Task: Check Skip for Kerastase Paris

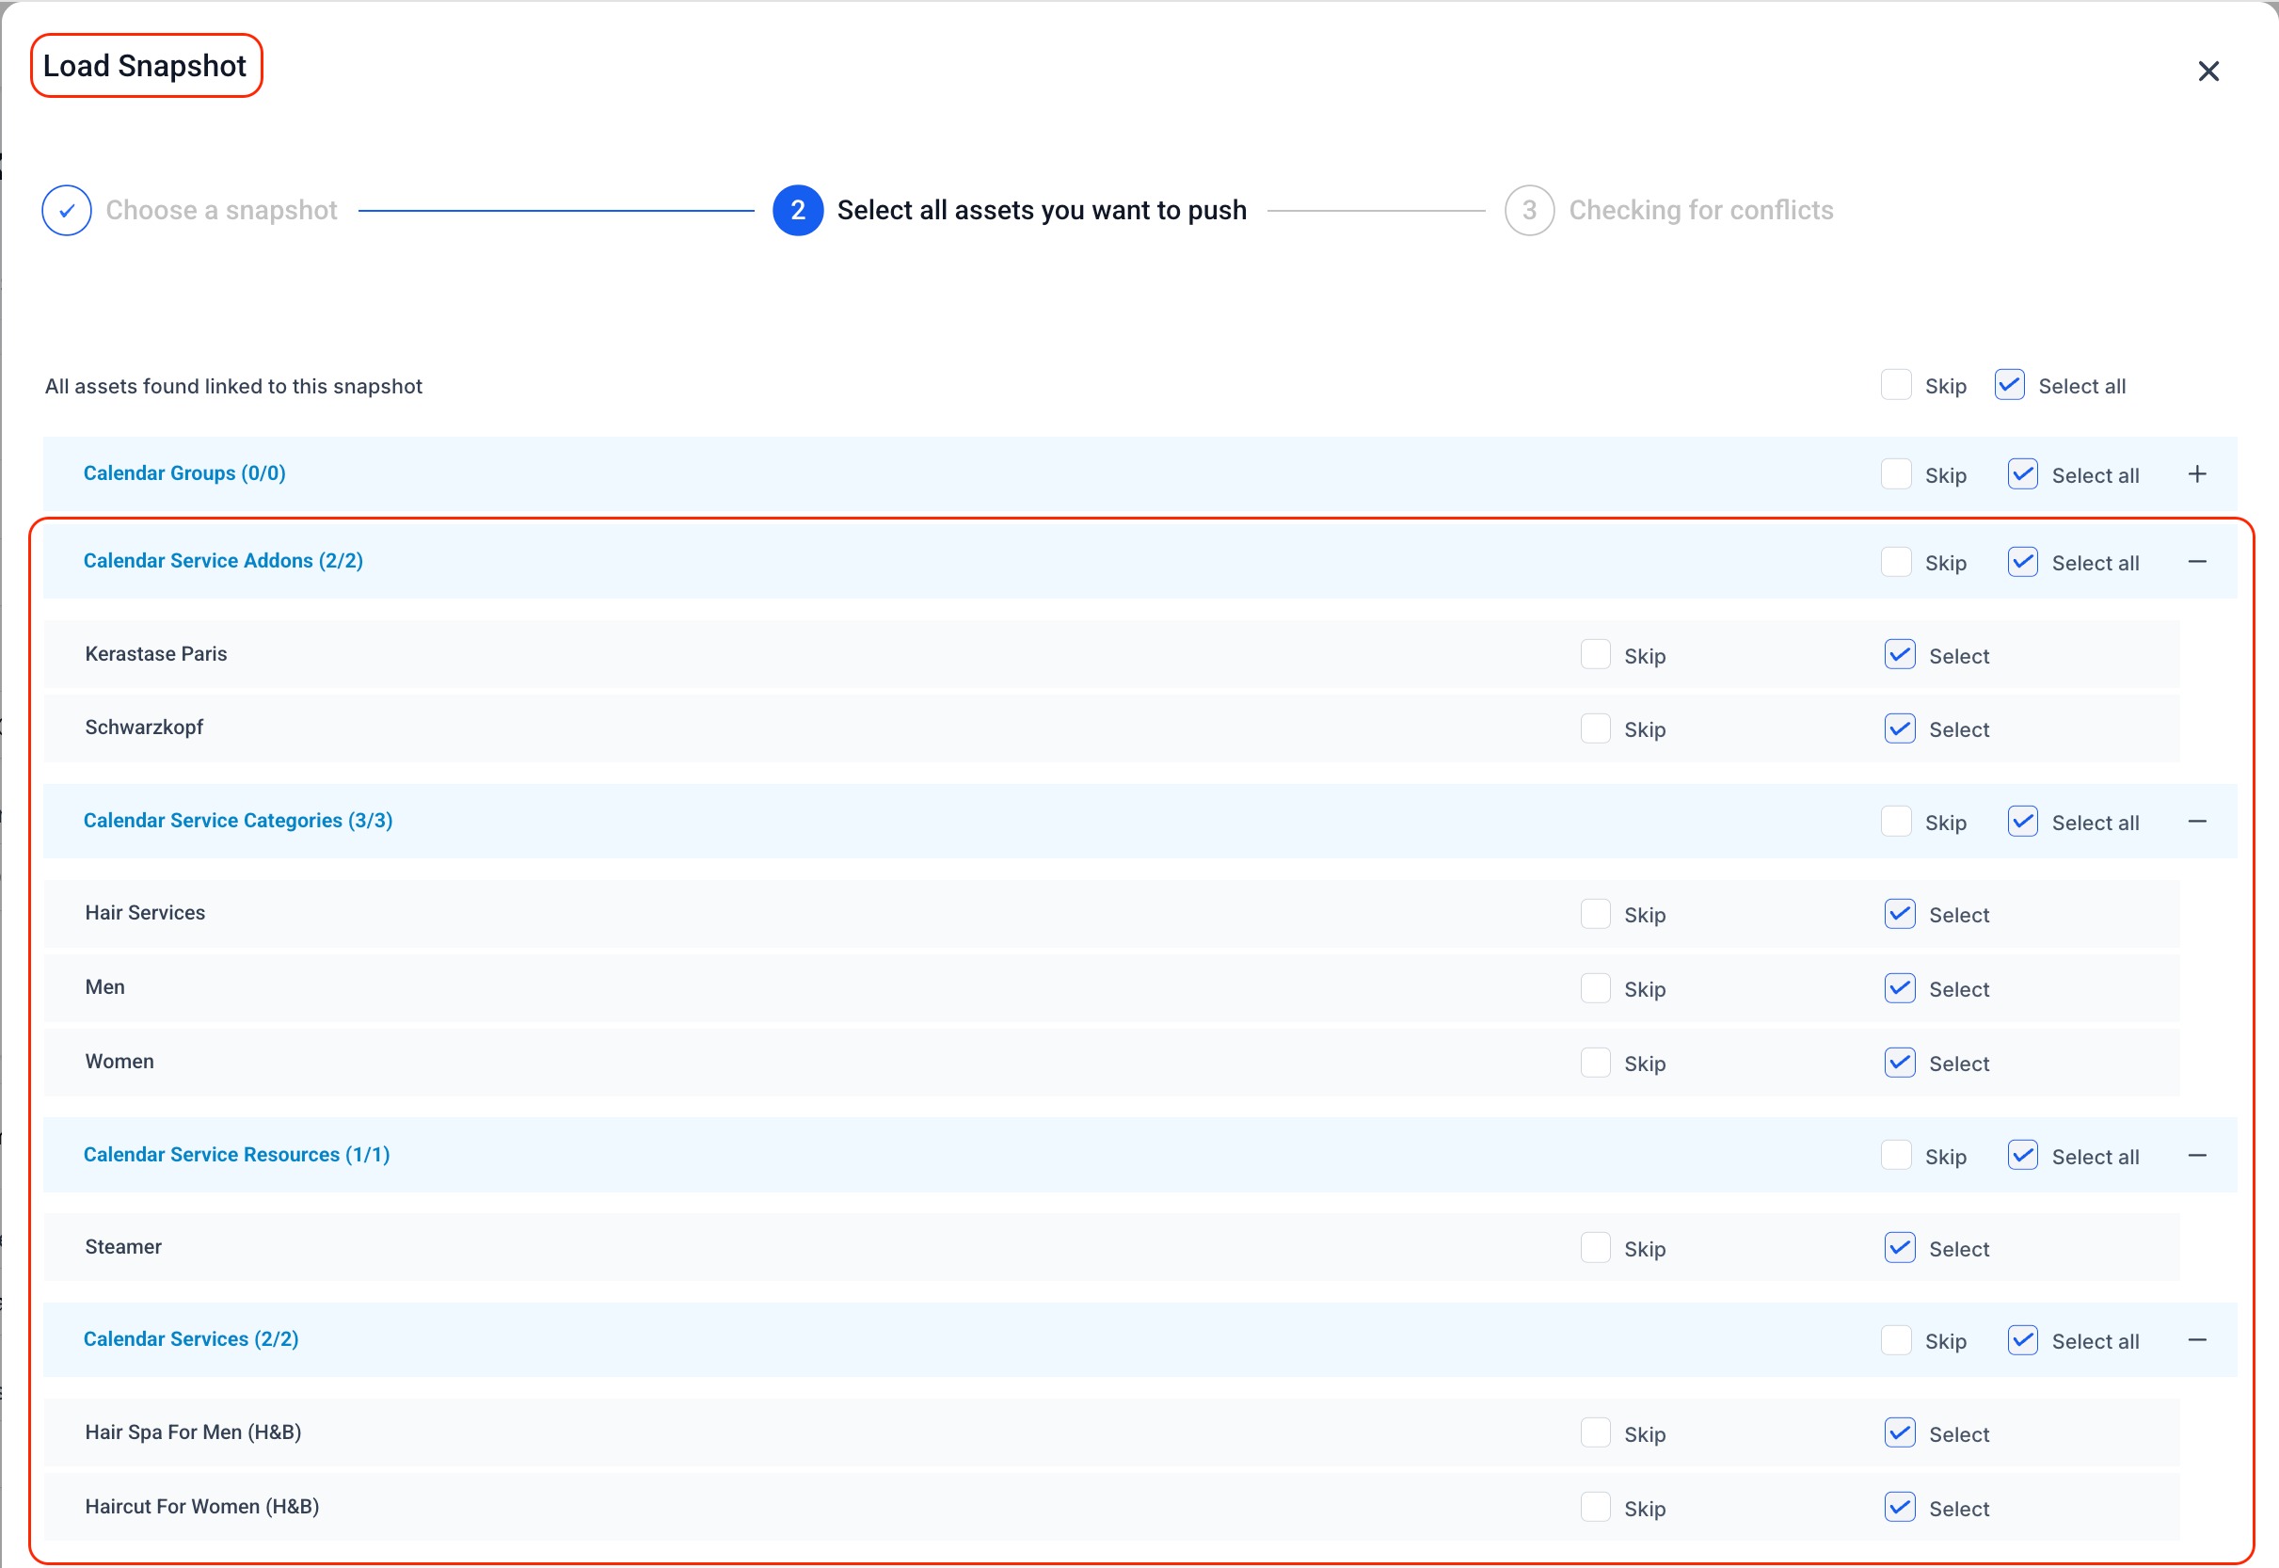Action: coord(1594,654)
